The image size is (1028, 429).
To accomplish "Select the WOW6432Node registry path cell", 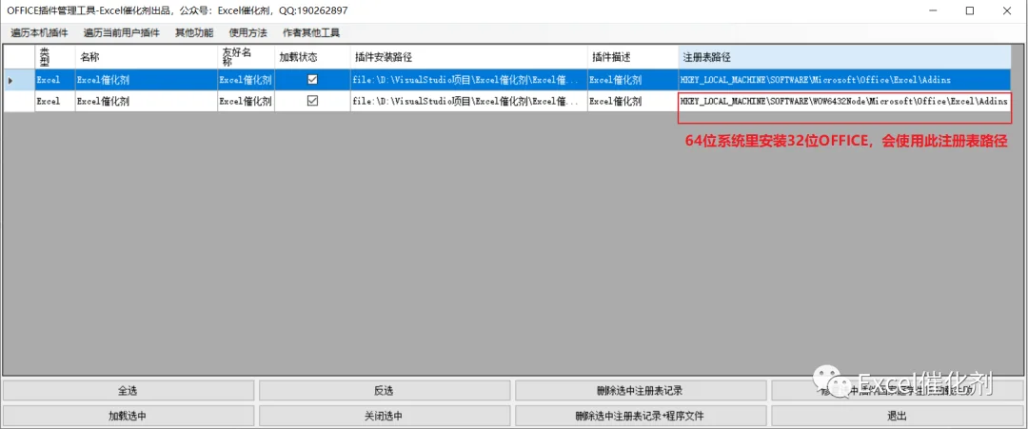I will [844, 101].
